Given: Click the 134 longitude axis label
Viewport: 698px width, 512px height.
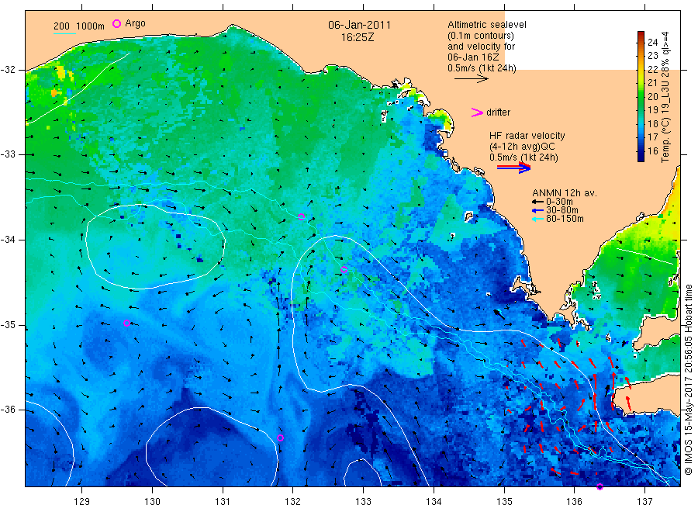Looking at the screenshot, I should tap(434, 502).
